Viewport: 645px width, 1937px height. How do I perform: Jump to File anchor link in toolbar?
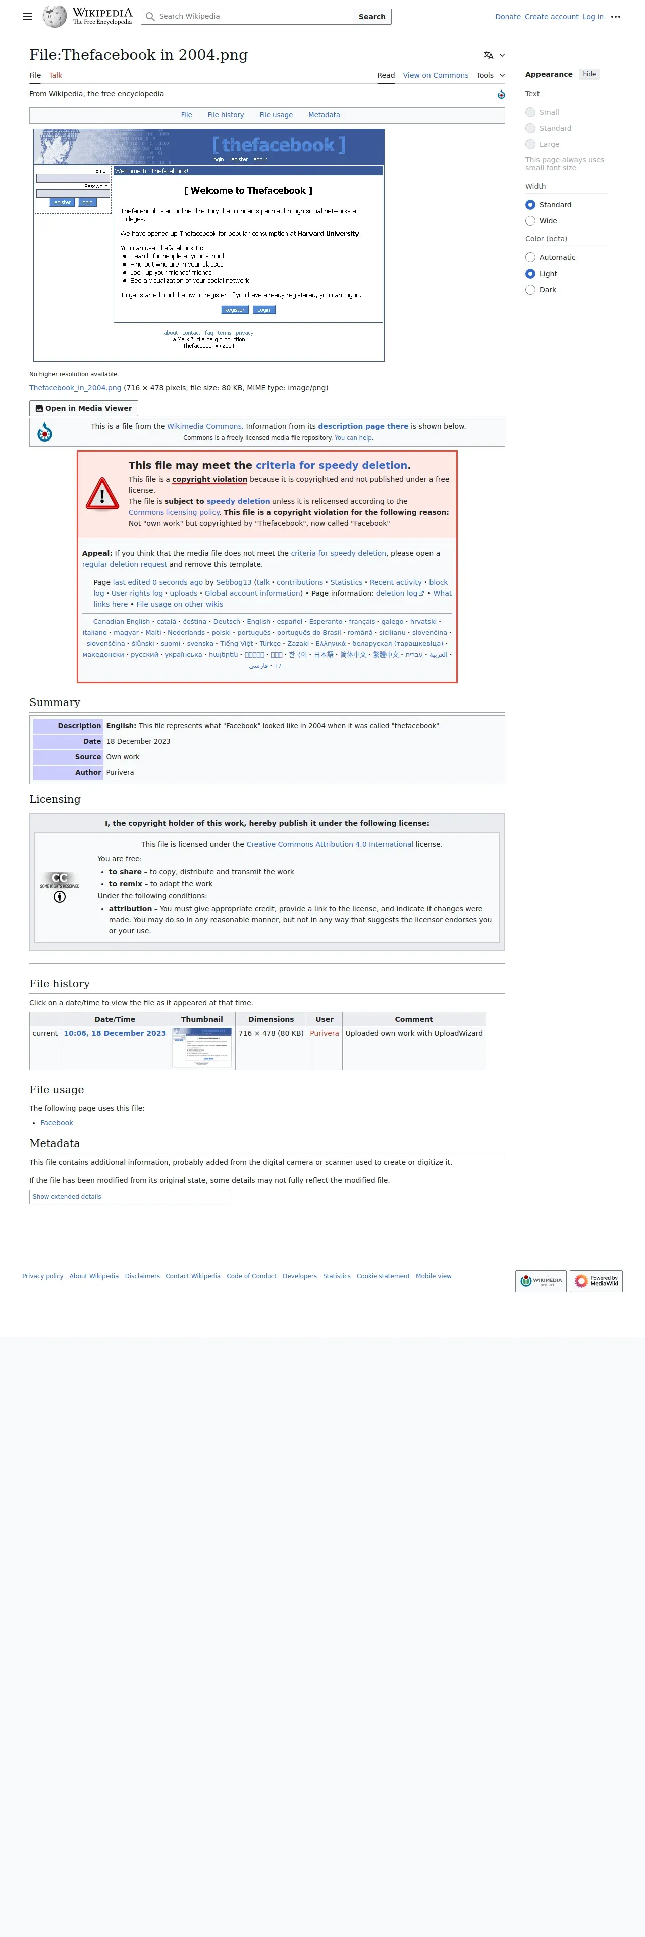186,115
